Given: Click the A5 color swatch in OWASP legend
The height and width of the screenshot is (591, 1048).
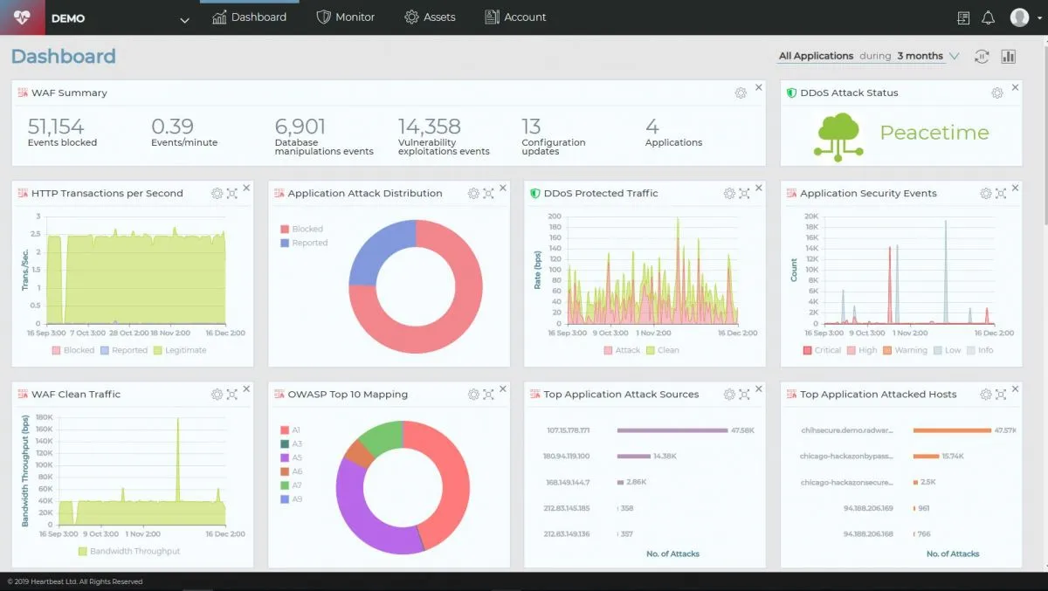Looking at the screenshot, I should coord(284,457).
